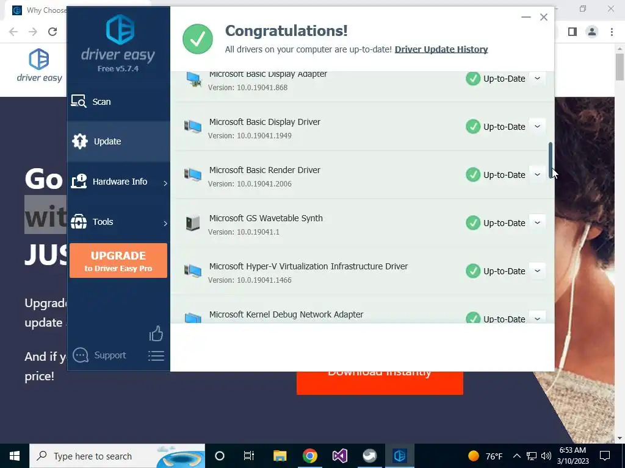Click the volume icon in system tray
Screen dimensions: 625x468
coord(546,456)
